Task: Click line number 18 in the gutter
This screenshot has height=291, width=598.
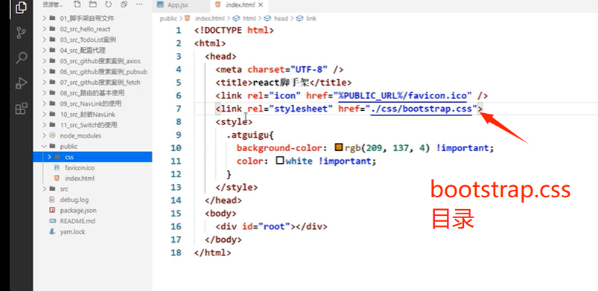Action: (x=176, y=252)
